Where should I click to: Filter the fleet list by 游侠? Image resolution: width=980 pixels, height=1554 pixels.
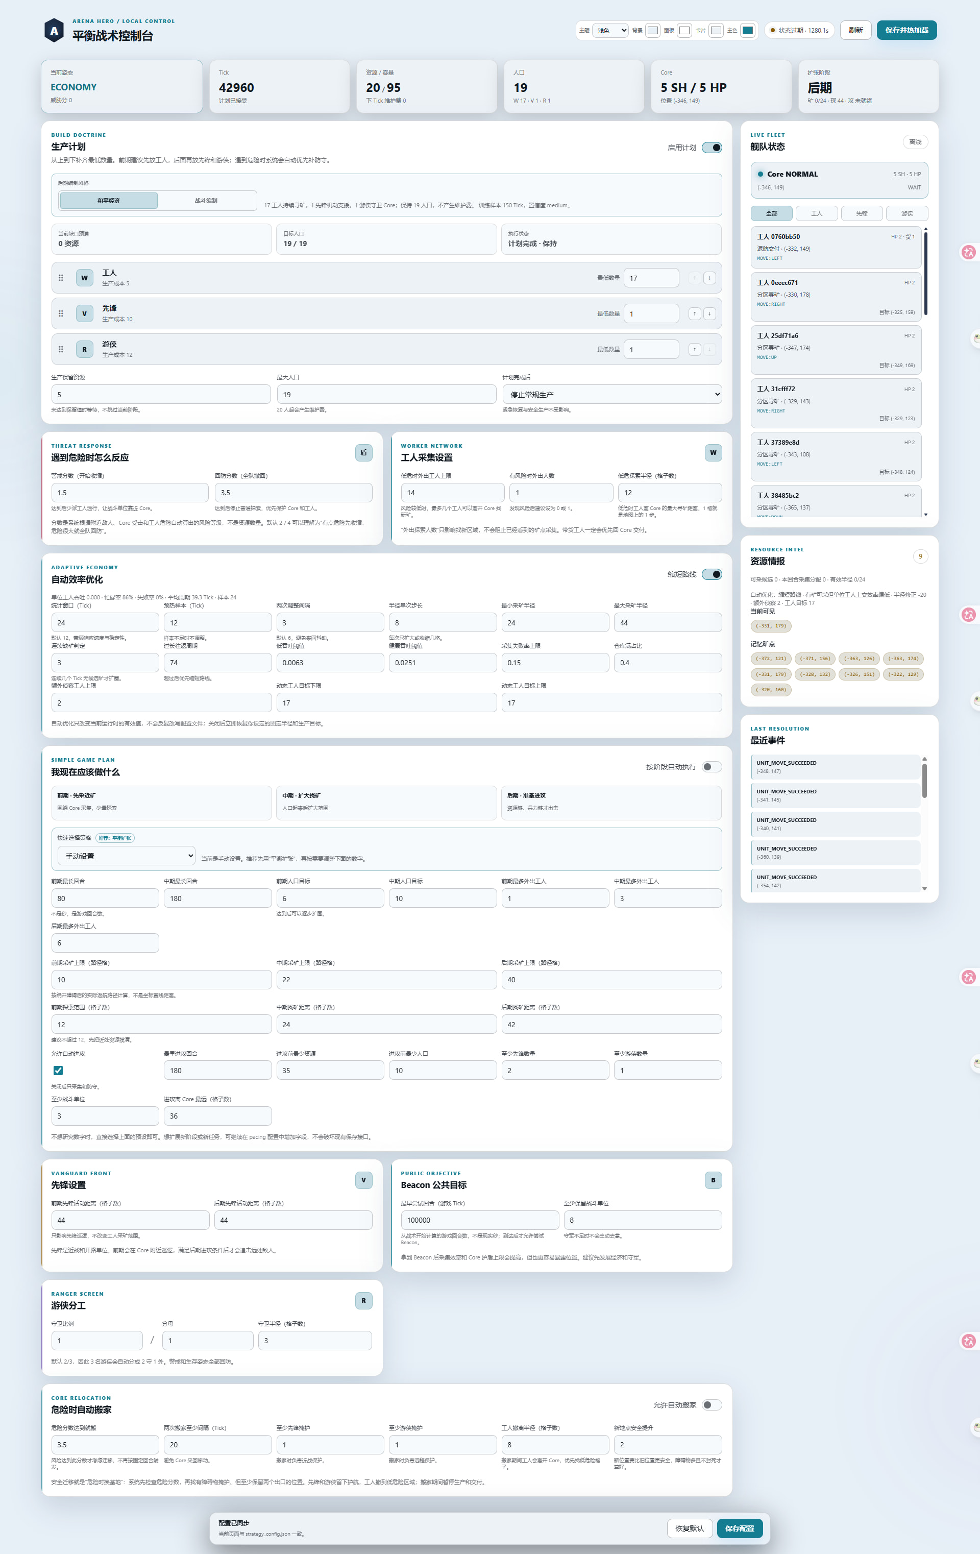pyautogui.click(x=907, y=213)
